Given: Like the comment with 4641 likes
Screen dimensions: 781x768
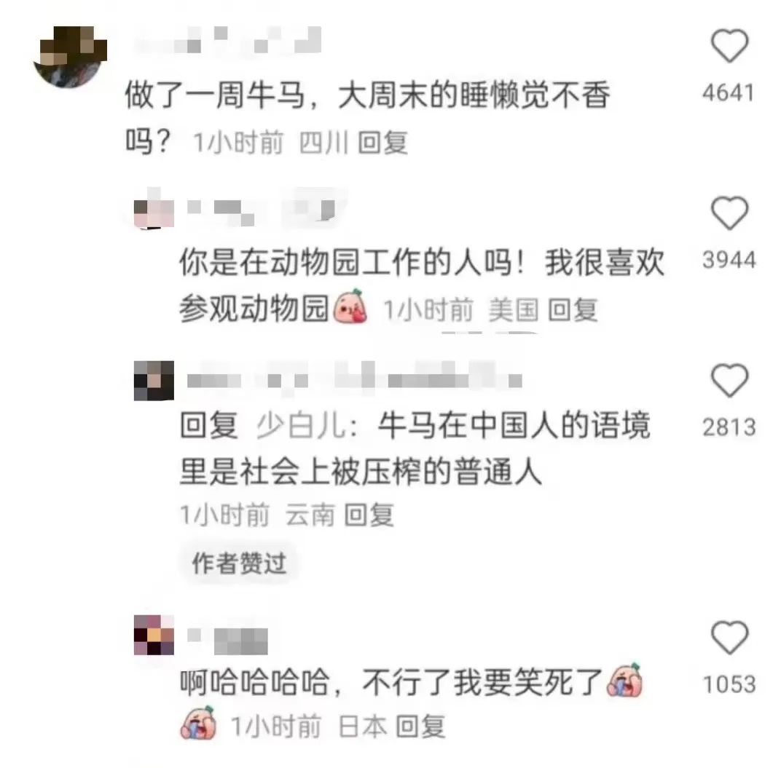Looking at the screenshot, I should [x=729, y=46].
